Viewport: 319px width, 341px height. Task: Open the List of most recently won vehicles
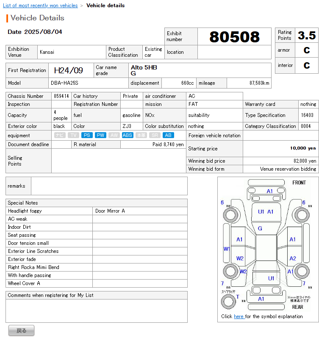(x=40, y=6)
